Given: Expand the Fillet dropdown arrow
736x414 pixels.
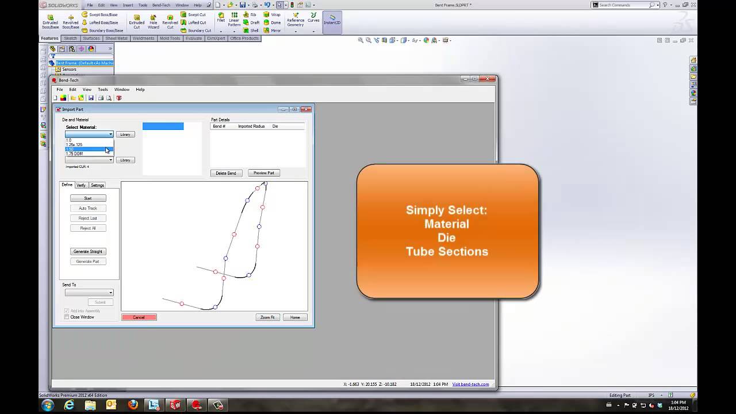Looking at the screenshot, I should pos(221,31).
